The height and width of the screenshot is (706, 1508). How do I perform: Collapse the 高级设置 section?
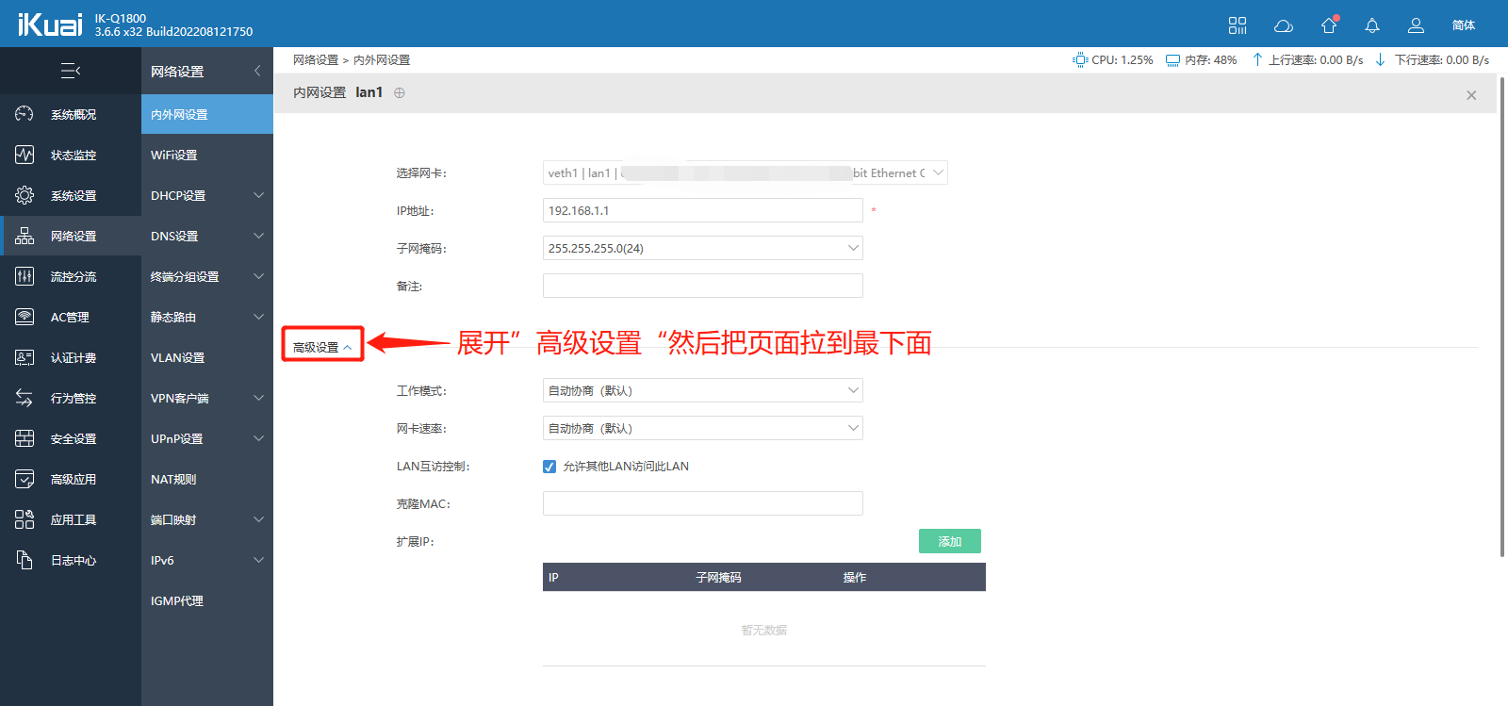pos(321,347)
